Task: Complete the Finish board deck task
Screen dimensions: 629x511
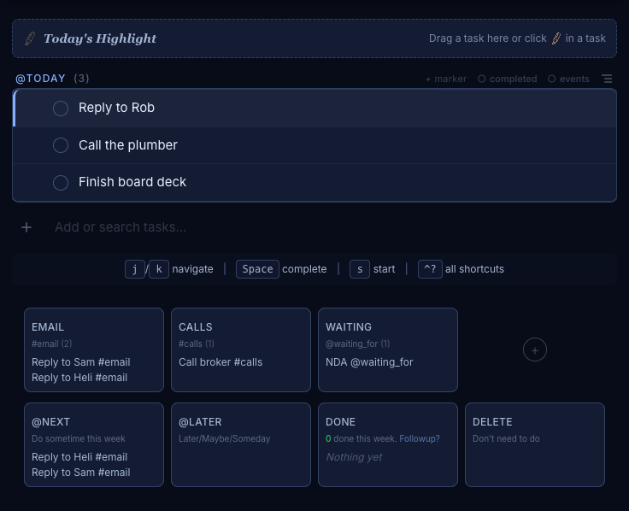Action: pos(61,183)
